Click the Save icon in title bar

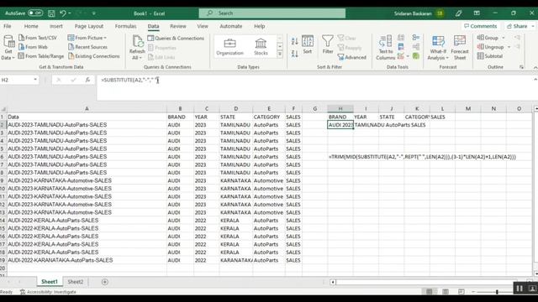pos(51,13)
